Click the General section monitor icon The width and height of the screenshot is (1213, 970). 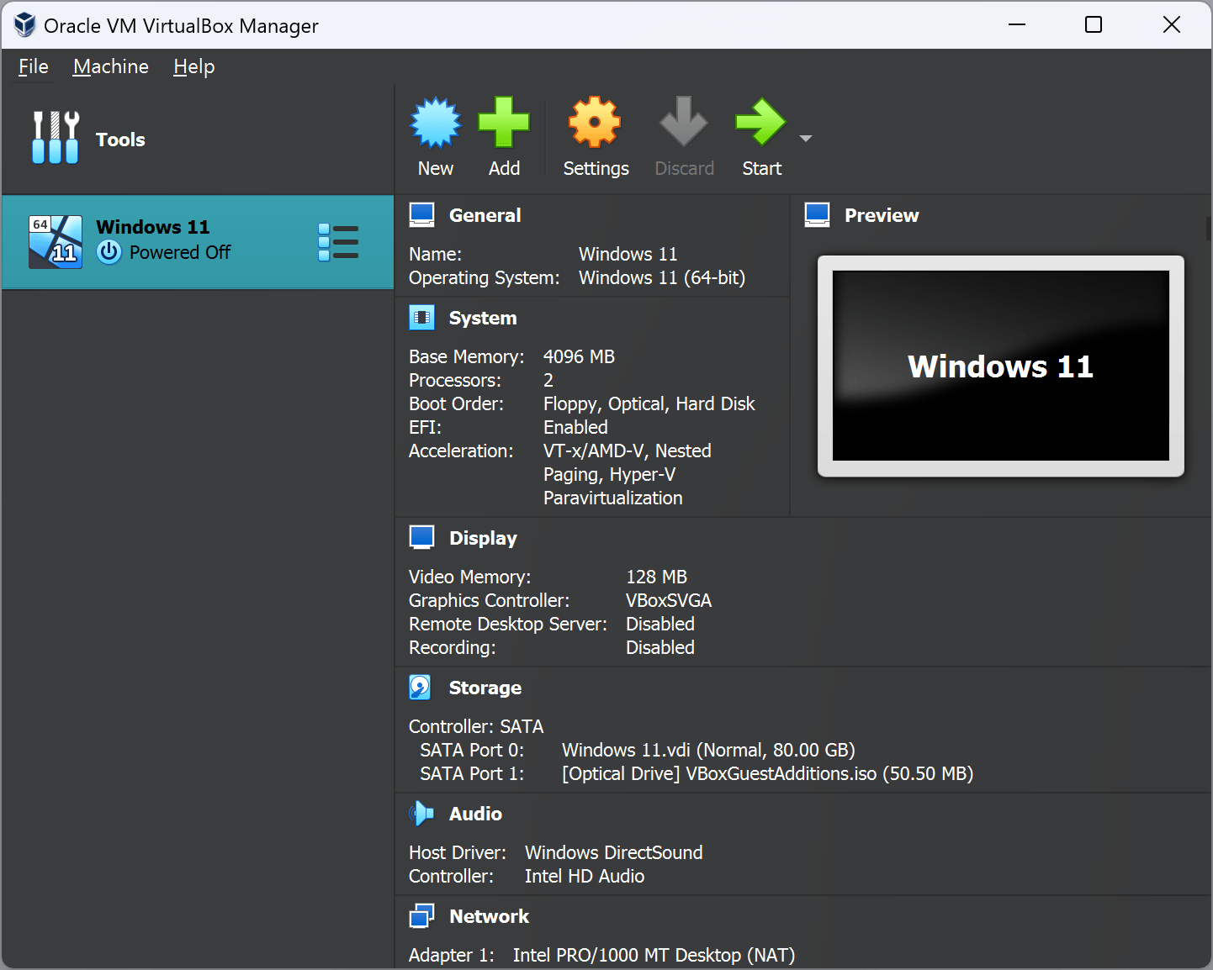(x=422, y=215)
